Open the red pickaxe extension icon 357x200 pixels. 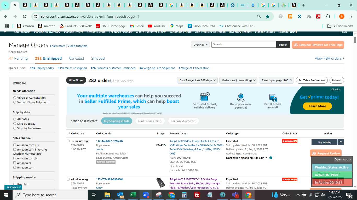pos(318,16)
